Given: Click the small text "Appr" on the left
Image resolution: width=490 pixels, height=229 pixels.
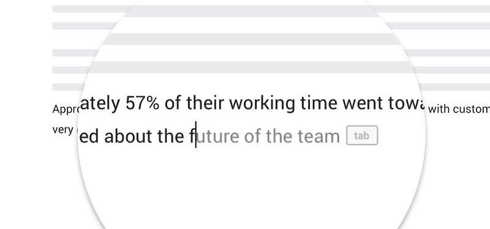Looking at the screenshot, I should 66,110.
